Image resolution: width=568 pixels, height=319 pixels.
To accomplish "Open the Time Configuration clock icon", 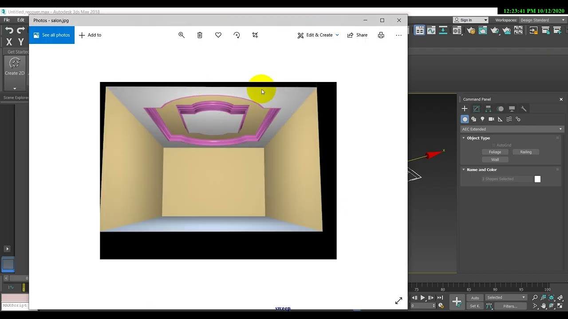I will (441, 306).
